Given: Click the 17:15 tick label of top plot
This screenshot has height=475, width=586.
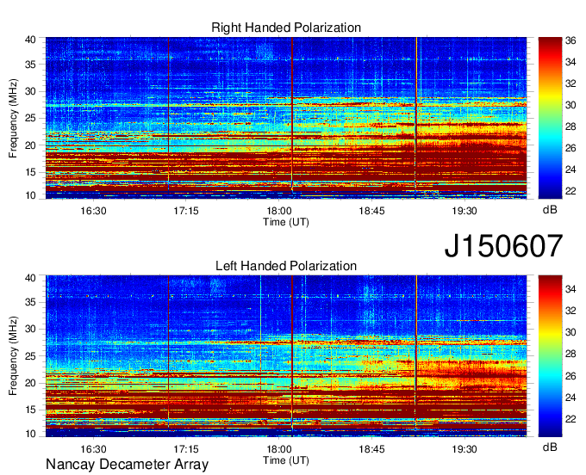Looking at the screenshot, I should pos(186,211).
